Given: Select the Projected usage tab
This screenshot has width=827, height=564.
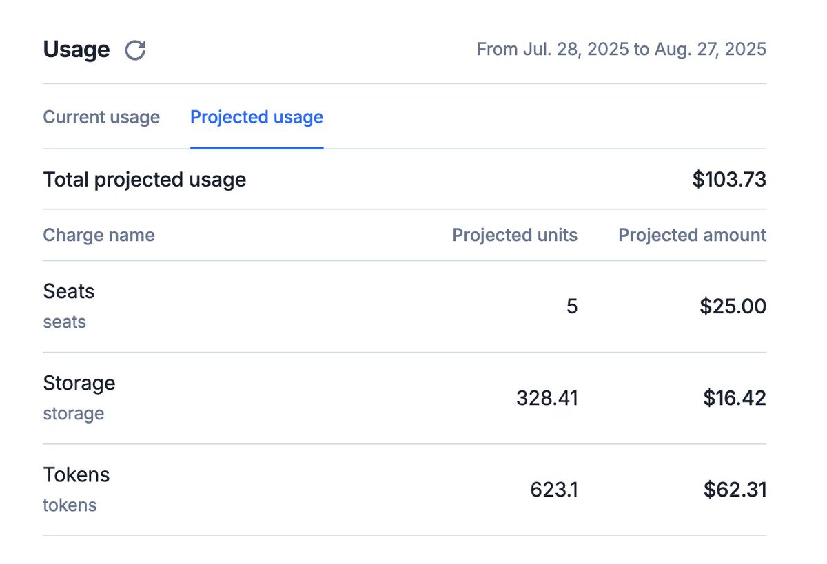Looking at the screenshot, I should (256, 117).
